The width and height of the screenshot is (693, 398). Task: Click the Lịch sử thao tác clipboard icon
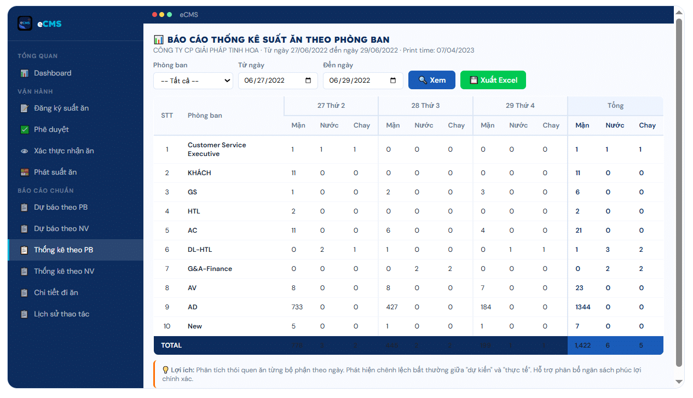[x=24, y=314]
